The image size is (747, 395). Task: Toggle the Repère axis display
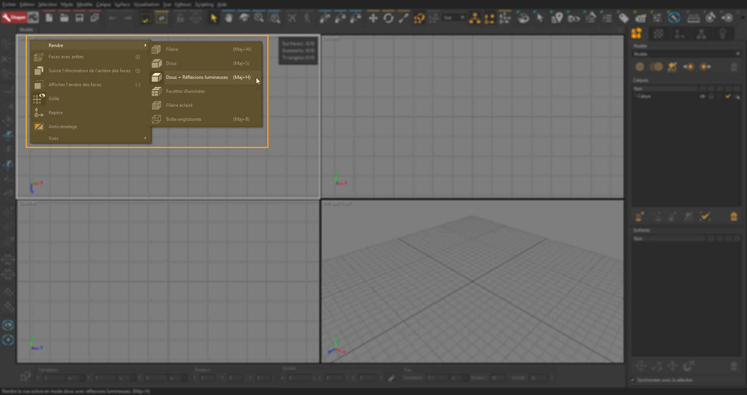pos(90,113)
